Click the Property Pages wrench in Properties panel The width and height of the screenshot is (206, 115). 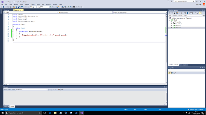pos(175,73)
